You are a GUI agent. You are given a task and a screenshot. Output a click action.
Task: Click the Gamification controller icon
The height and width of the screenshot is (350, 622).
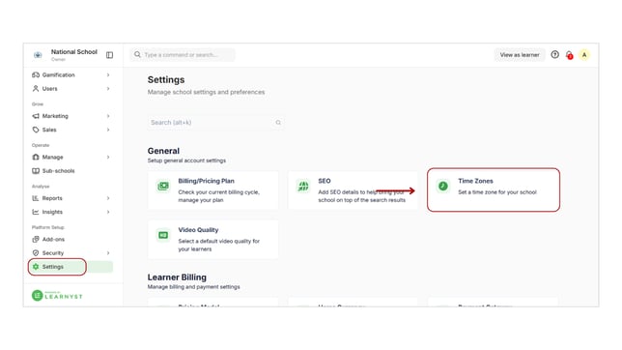pyautogui.click(x=36, y=74)
